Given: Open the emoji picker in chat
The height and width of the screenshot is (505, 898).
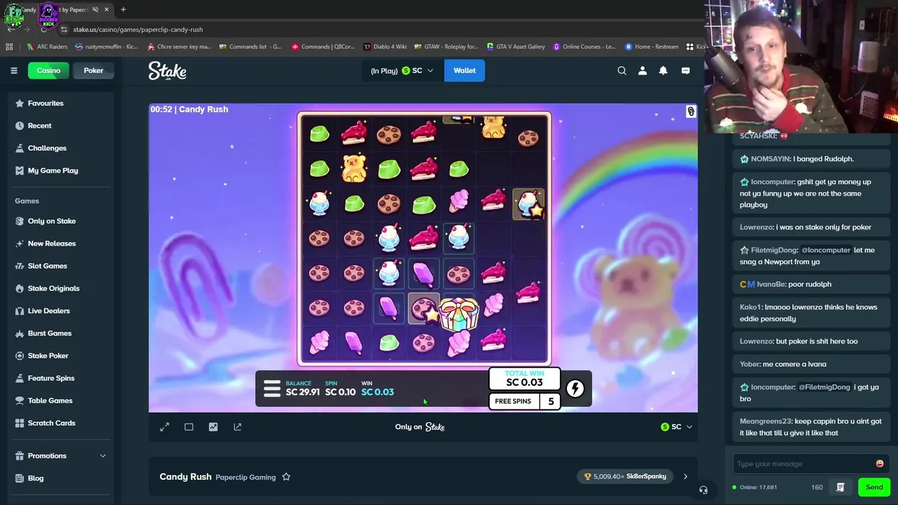Looking at the screenshot, I should [880, 464].
